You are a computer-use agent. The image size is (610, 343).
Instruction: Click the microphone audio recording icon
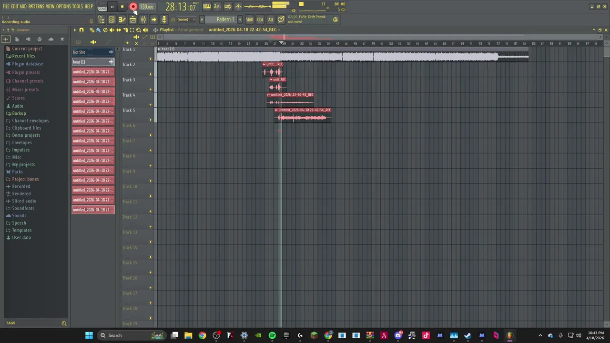click(x=164, y=20)
